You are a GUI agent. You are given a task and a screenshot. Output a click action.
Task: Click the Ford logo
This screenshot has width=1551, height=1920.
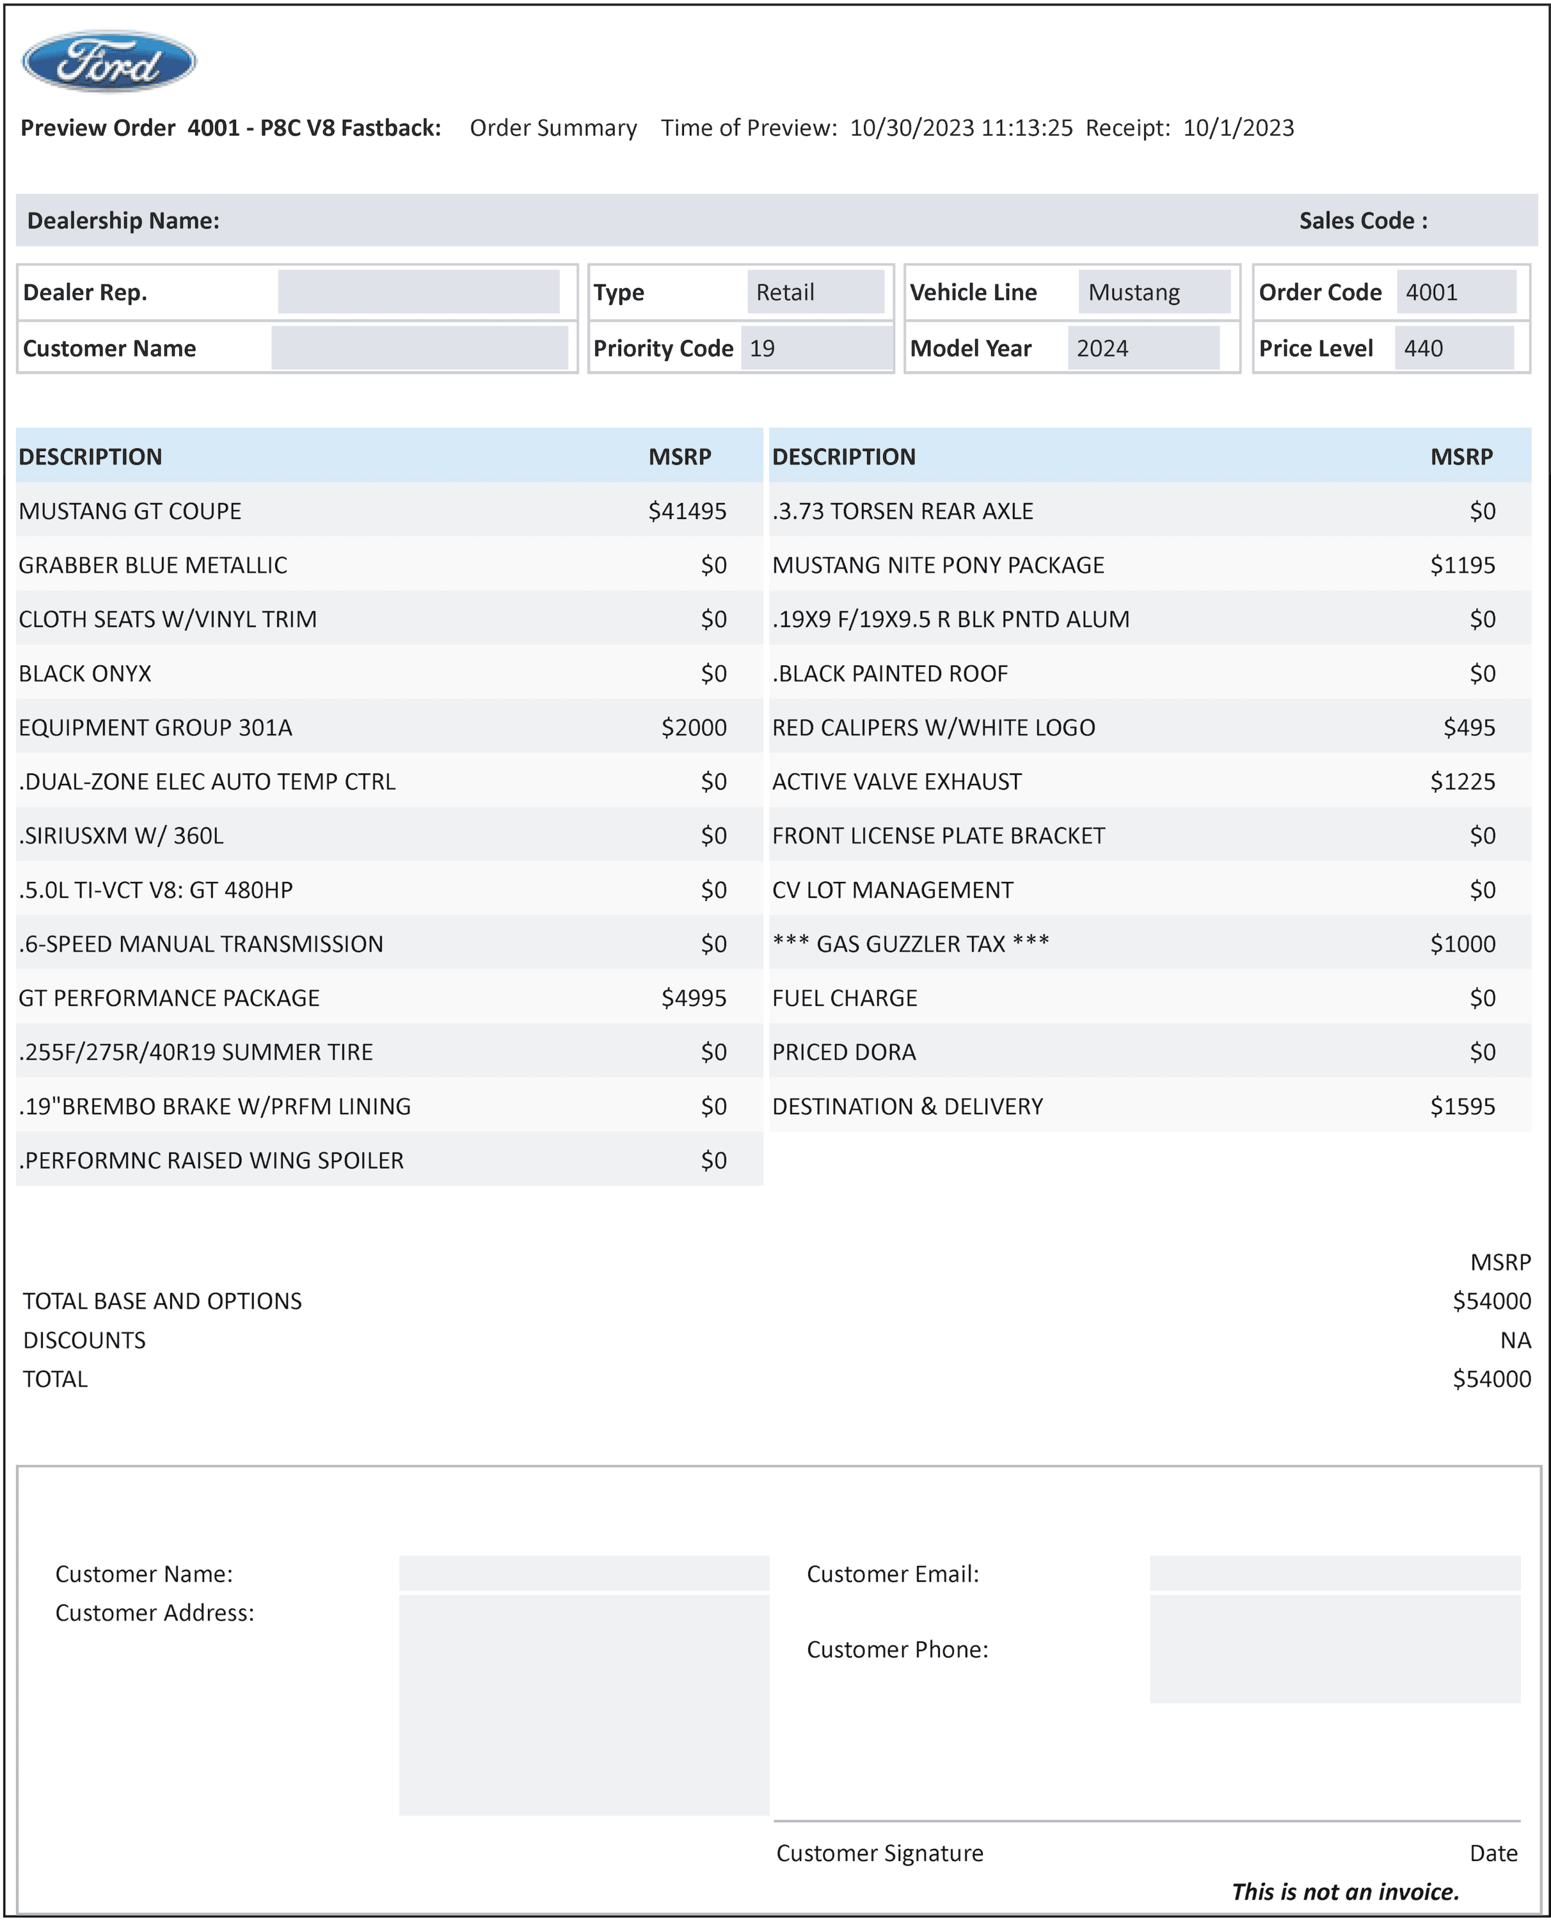pyautogui.click(x=109, y=61)
